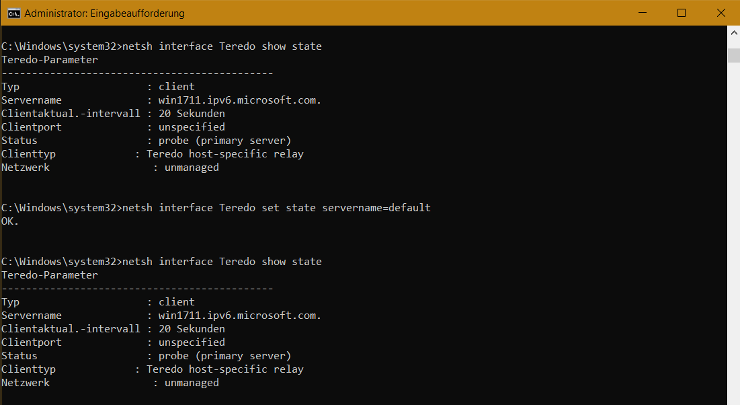This screenshot has width=740, height=405.
Task: Click the last 'probe (primary server)' status
Action: 224,356
